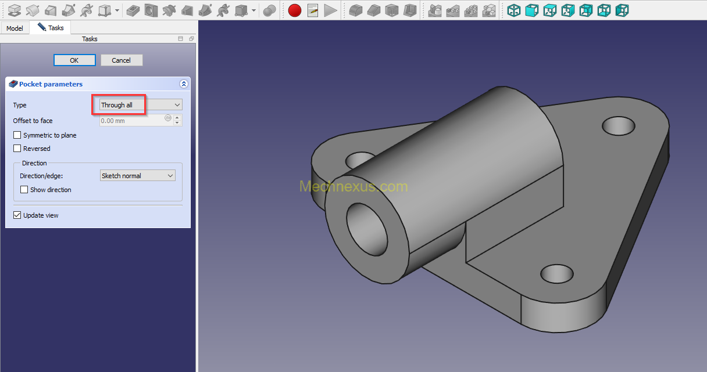707x372 pixels.
Task: Select the Pocket tool icon
Action: (x=133, y=10)
